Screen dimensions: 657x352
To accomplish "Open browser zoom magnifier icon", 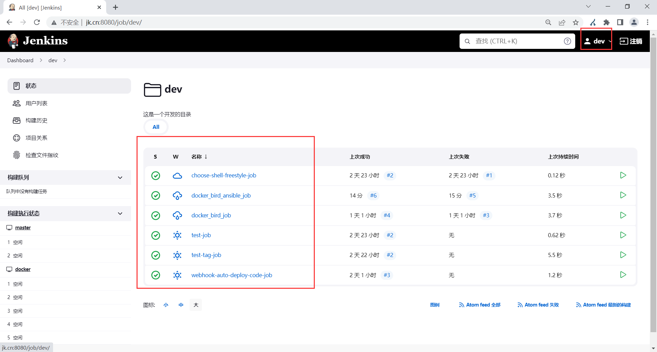I will 548,23.
